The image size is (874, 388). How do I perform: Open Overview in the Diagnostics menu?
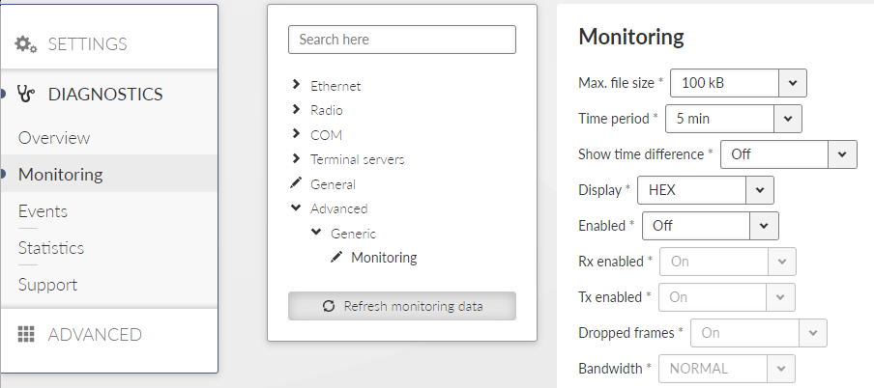54,137
